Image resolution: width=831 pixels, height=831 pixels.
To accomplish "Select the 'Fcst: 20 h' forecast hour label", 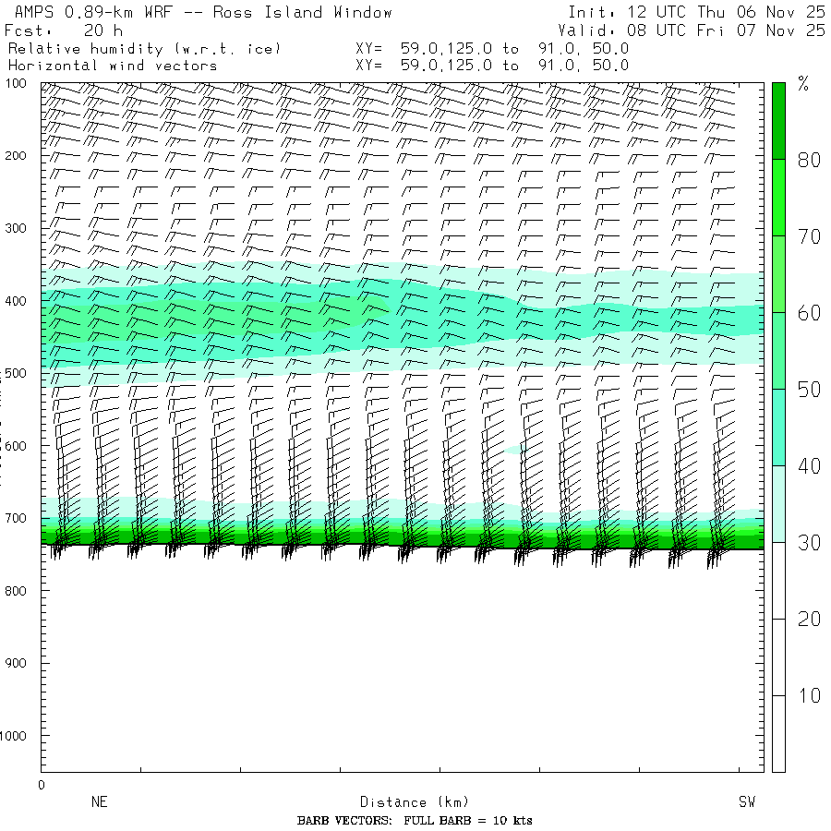I will (x=63, y=30).
